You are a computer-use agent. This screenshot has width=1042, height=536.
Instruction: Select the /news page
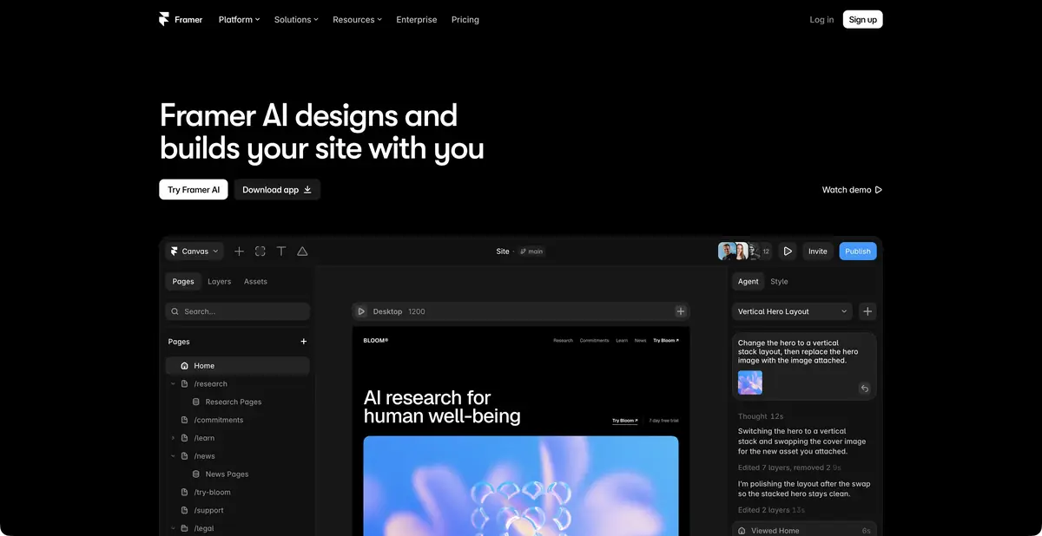[205, 457]
